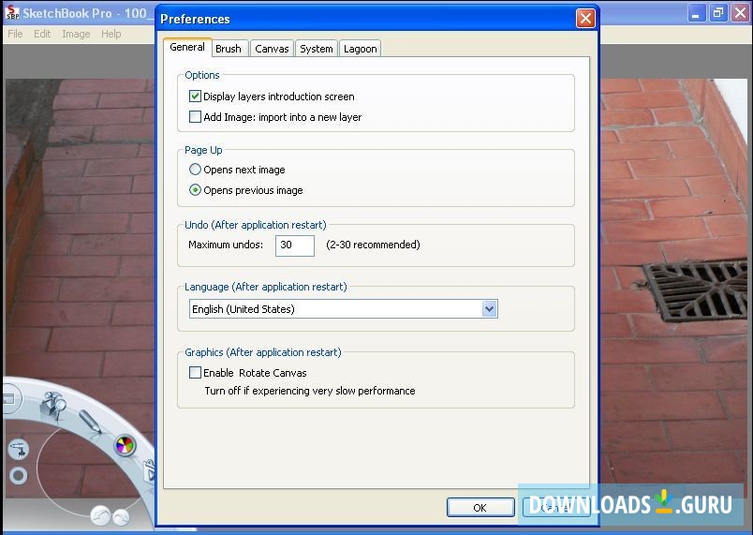Screen dimensions: 753x535
Task: Select the Opens next image radio button
Action: click(195, 169)
